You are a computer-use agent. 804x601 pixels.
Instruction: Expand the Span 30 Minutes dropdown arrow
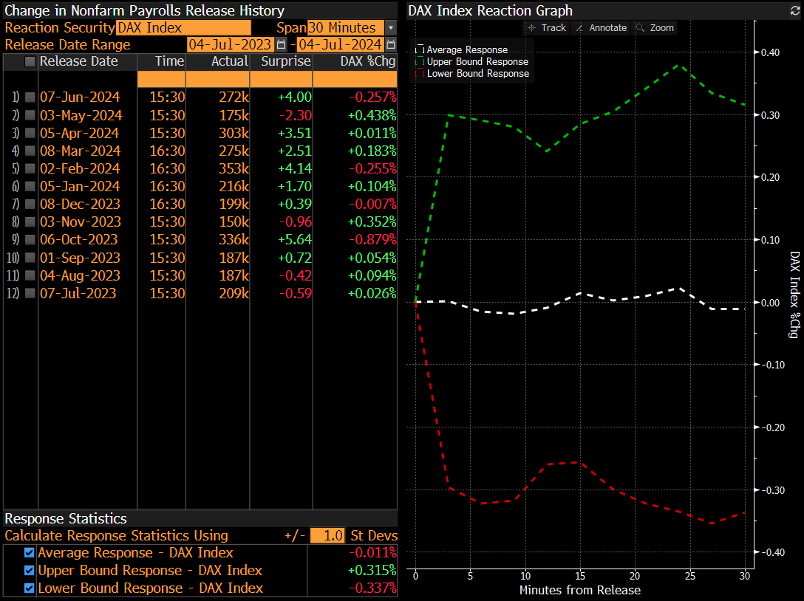(x=391, y=27)
